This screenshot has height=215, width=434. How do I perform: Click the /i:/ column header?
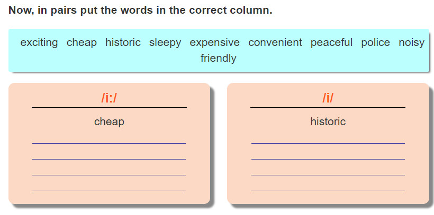pyautogui.click(x=109, y=98)
